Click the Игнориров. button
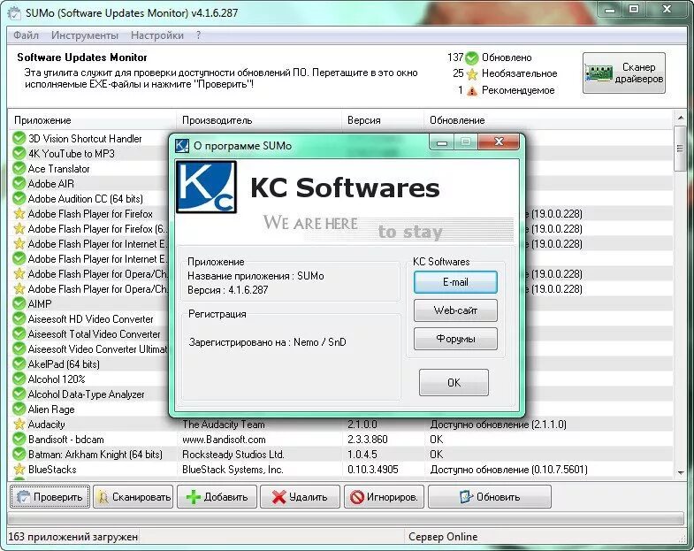694x551 pixels. tap(384, 497)
